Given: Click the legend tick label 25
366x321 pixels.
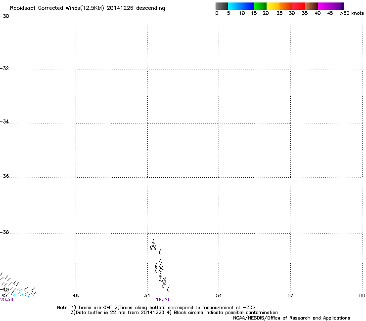Looking at the screenshot, I should pos(279,13).
